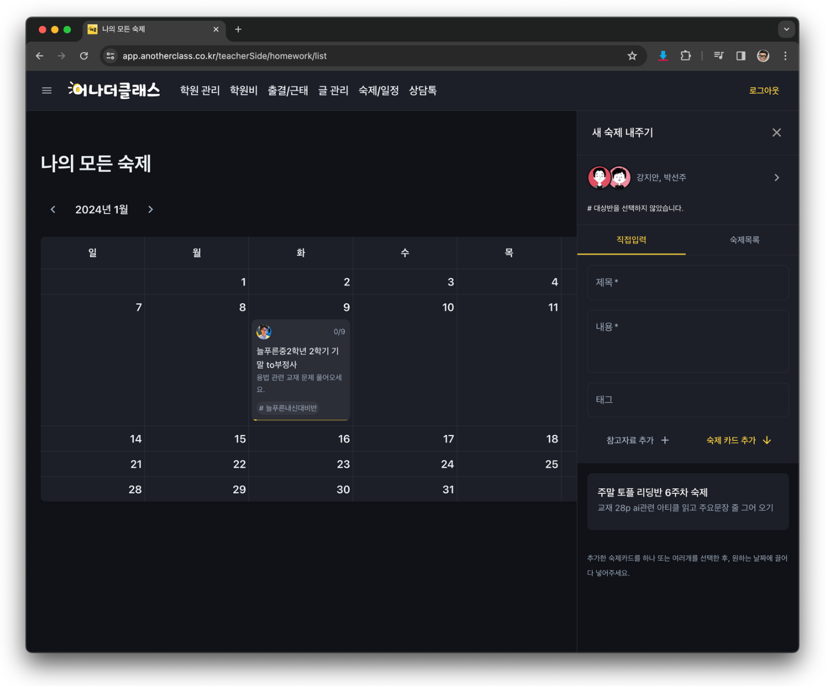
Task: Open the 글 관리 menu
Action: click(x=333, y=91)
